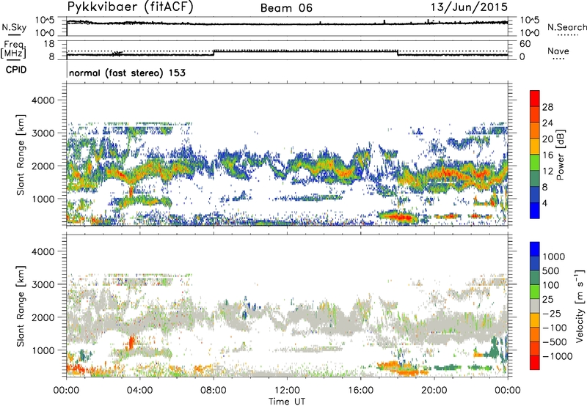Click the "N.Sky" legend label
Image resolution: width=587 pixels, height=406 pixels.
click(14, 27)
